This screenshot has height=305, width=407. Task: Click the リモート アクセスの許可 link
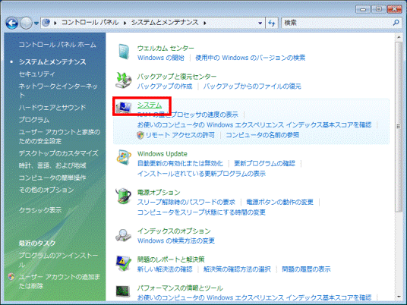click(180, 135)
